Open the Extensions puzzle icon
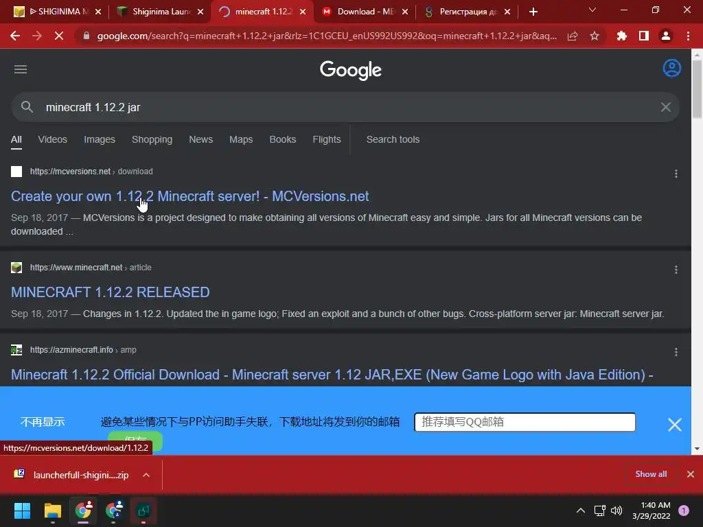This screenshot has height=527, width=703. point(621,36)
